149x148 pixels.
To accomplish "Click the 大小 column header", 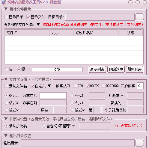I will [x=62, y=33].
